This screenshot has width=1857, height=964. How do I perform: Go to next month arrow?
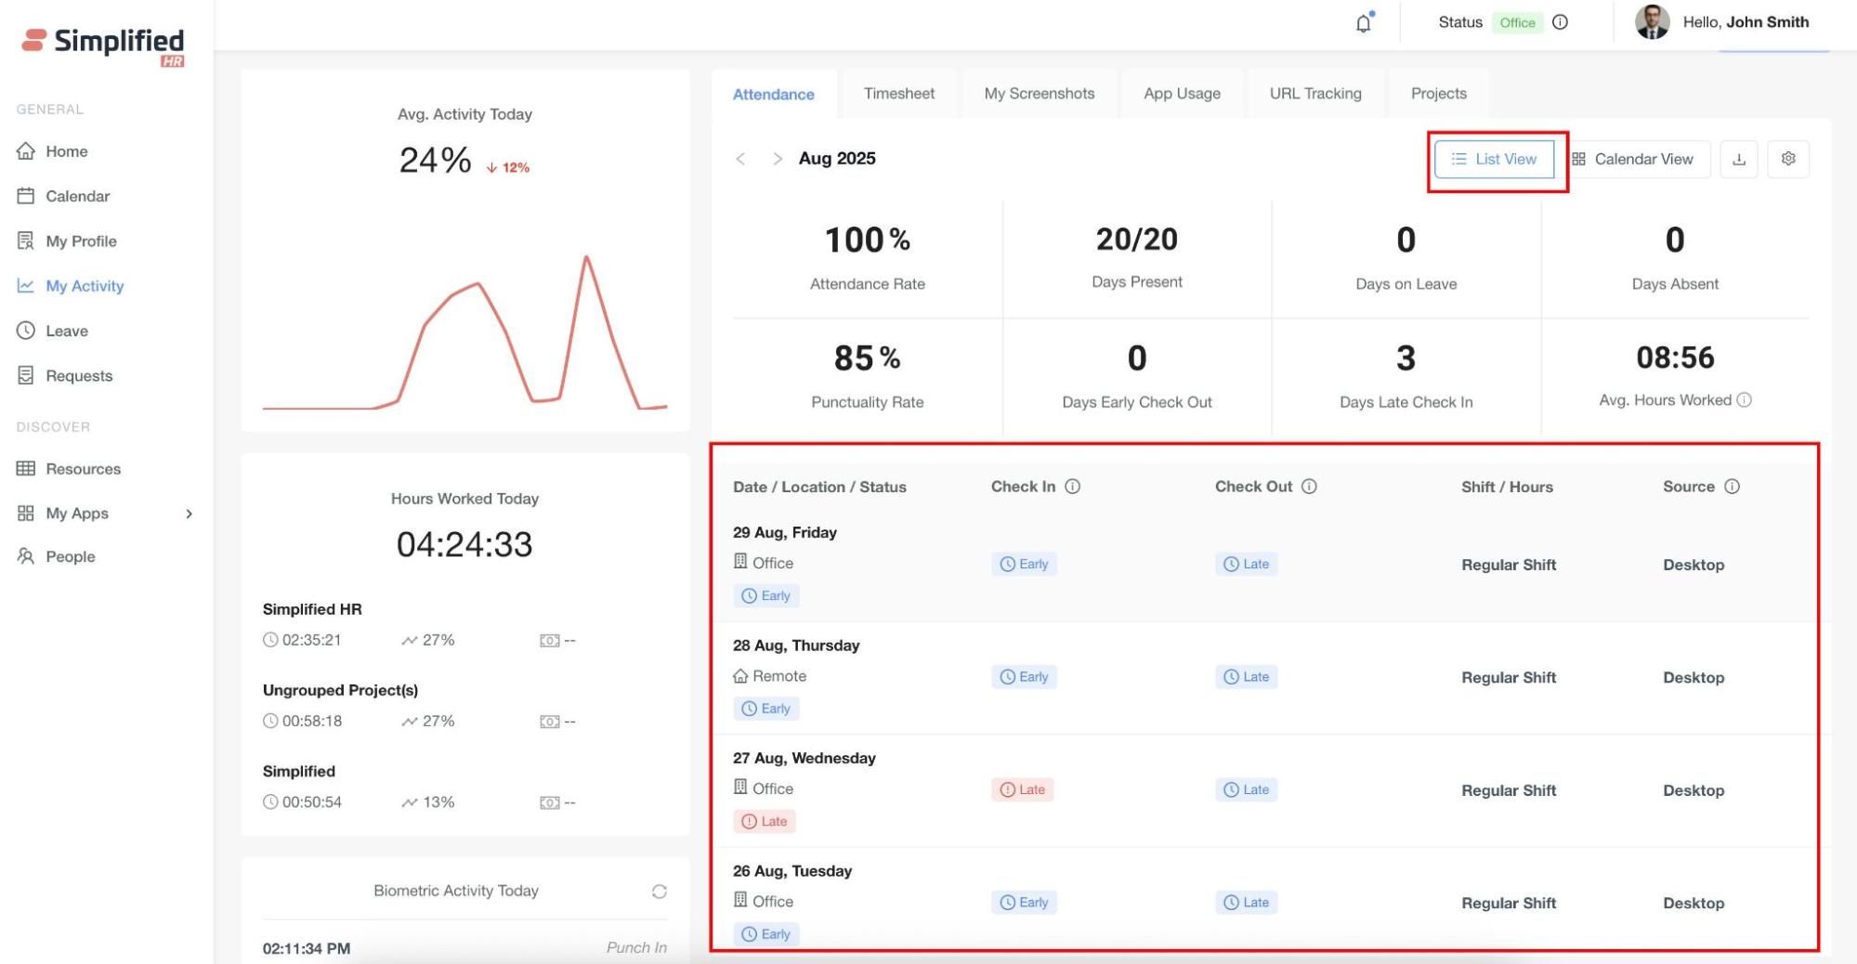(x=778, y=159)
